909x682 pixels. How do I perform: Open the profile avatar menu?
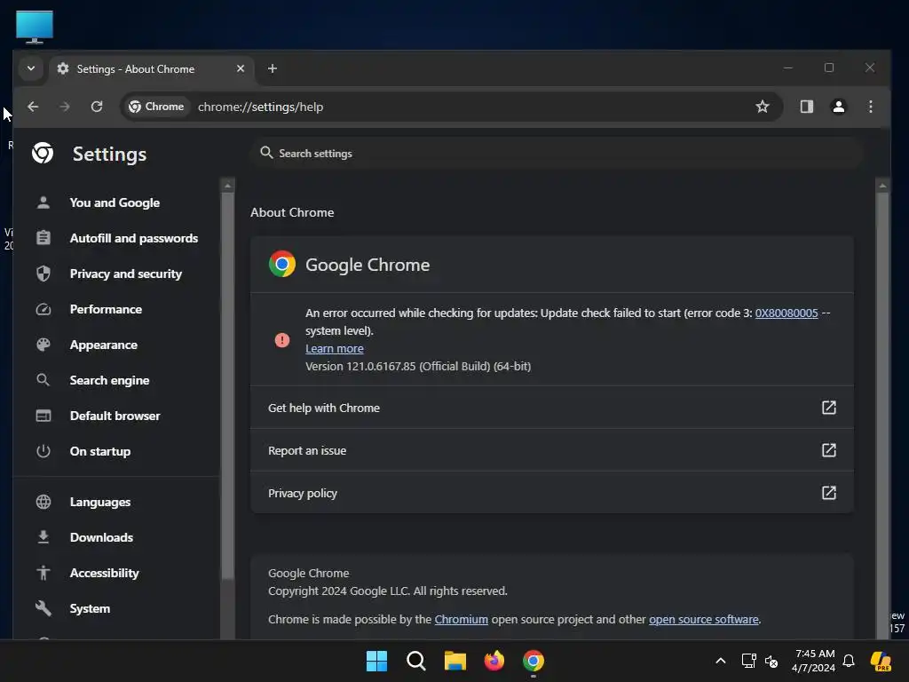pos(838,107)
